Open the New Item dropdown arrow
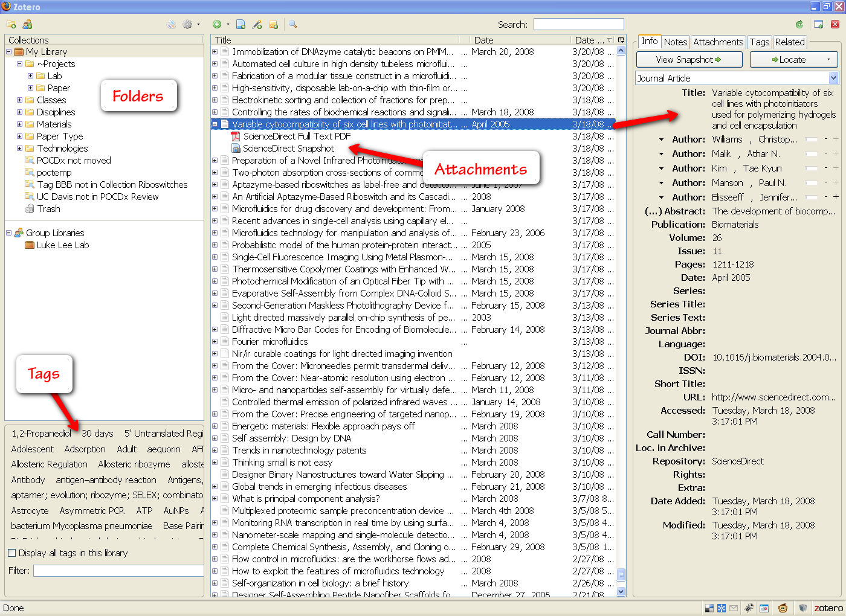This screenshot has height=616, width=846. click(228, 25)
